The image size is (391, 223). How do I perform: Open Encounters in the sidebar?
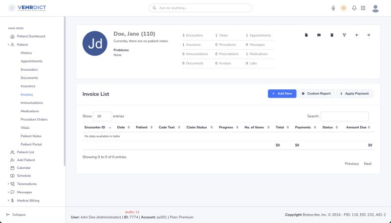(29, 69)
